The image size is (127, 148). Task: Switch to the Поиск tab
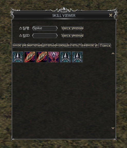coord(105,45)
